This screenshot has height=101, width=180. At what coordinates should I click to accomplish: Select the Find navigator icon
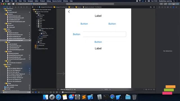pos(13,7)
